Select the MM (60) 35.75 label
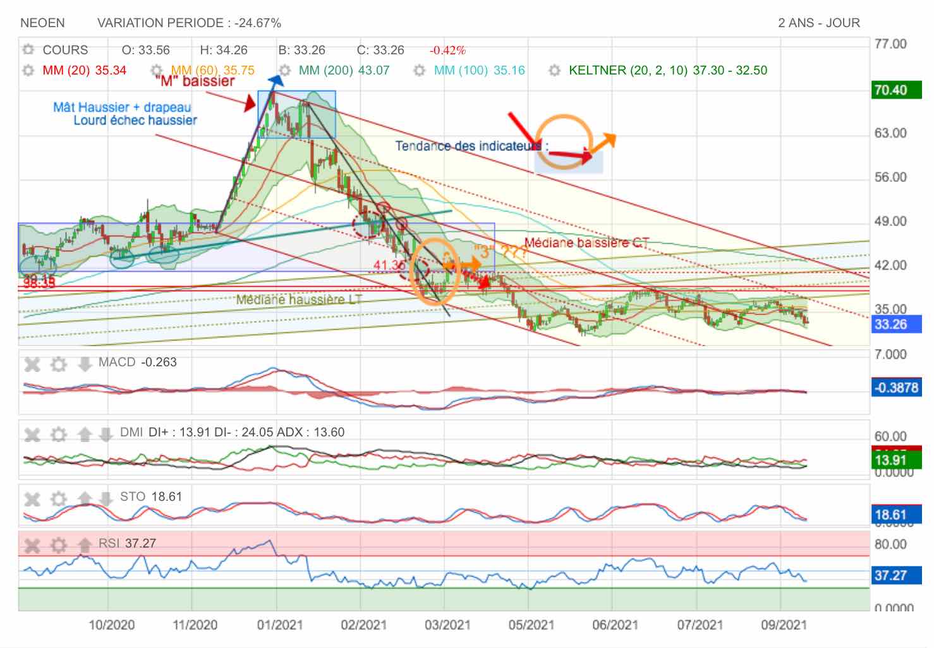 pyautogui.click(x=213, y=70)
